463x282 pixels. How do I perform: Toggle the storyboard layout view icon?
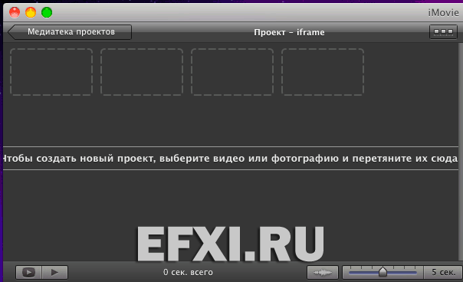coord(443,32)
